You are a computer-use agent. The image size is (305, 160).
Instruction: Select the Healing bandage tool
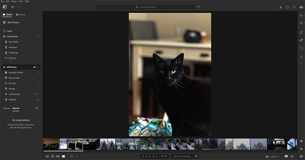tap(301, 40)
